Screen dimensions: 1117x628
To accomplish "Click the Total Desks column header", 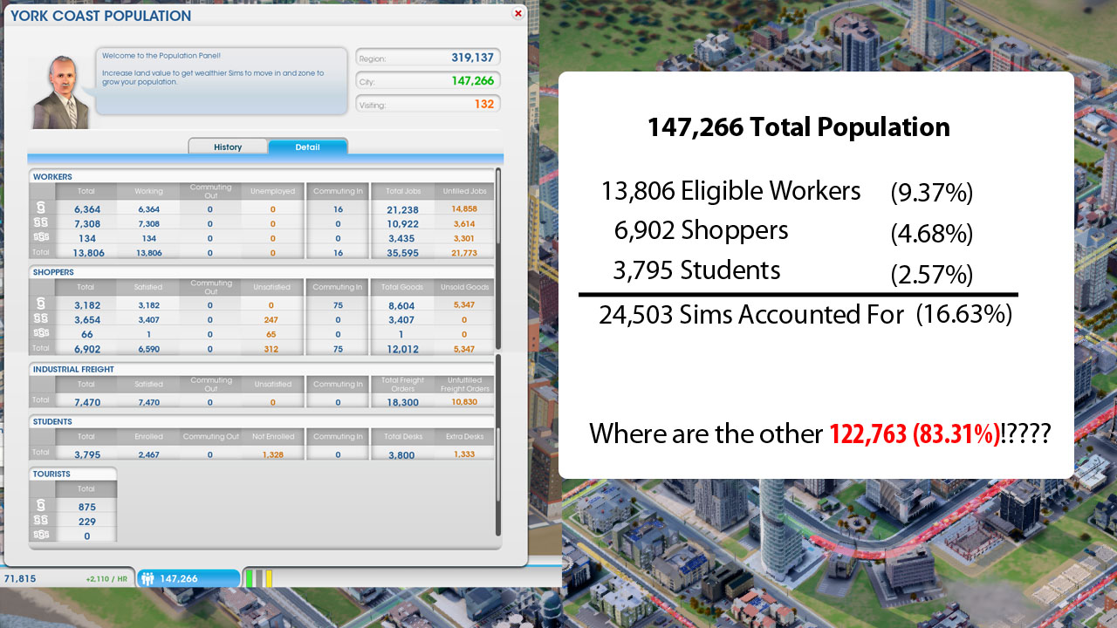I will pos(401,436).
